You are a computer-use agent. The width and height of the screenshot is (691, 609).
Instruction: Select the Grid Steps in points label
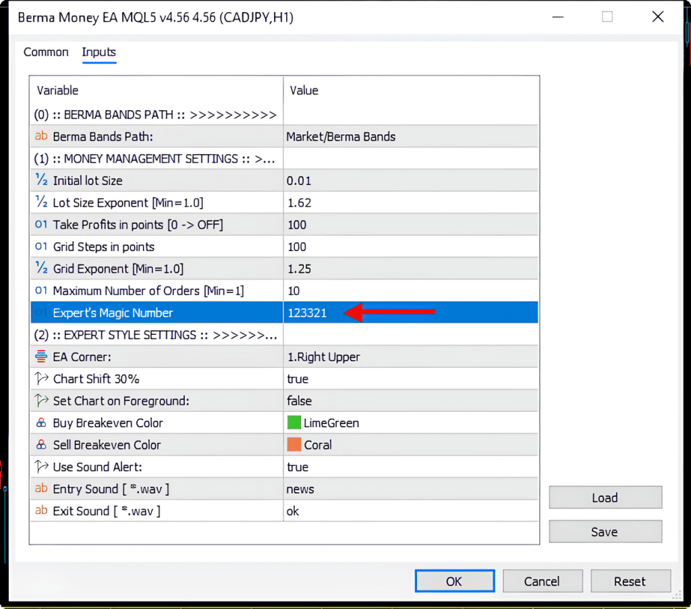click(x=103, y=247)
